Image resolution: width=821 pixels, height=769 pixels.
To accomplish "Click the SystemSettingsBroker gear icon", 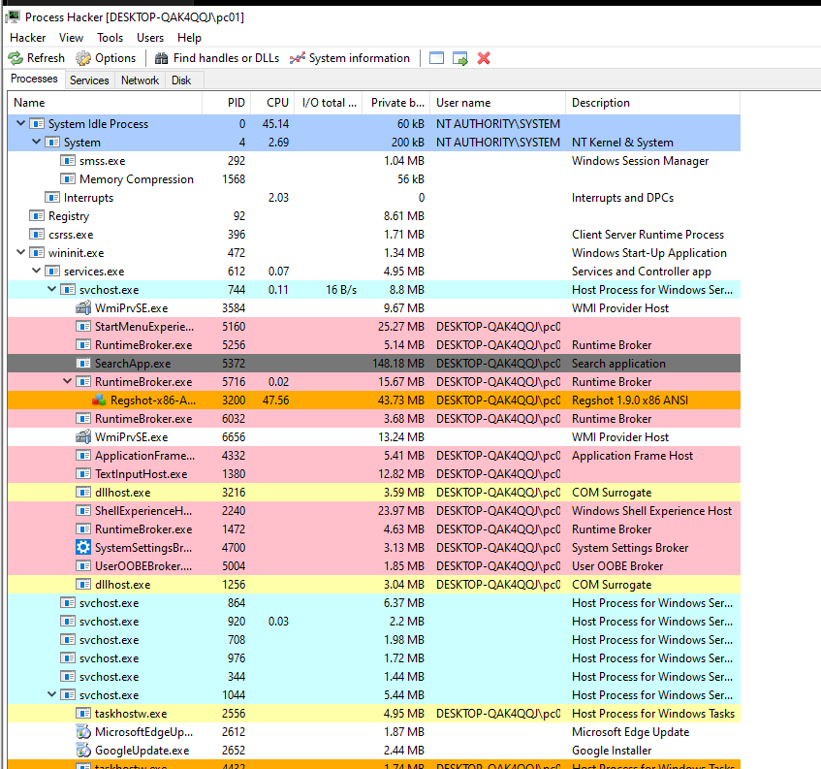I will pyautogui.click(x=83, y=547).
